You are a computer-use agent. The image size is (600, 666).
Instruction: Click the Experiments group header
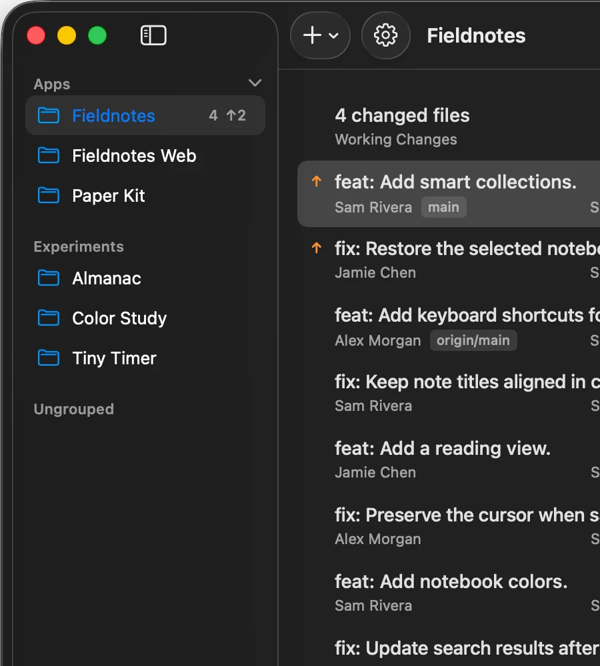(79, 246)
